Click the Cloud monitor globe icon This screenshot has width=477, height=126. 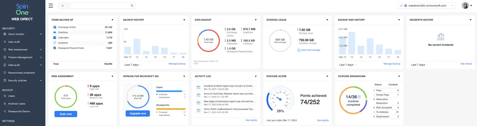(5, 34)
